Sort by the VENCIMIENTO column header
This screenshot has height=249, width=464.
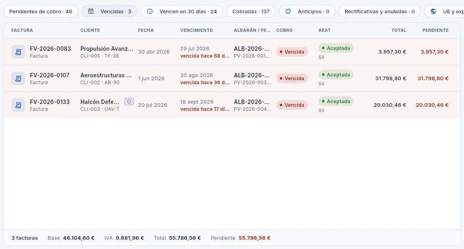pos(196,30)
